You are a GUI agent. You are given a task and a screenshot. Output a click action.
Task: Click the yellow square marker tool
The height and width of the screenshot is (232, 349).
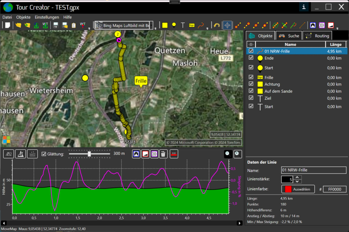[x=165, y=25]
